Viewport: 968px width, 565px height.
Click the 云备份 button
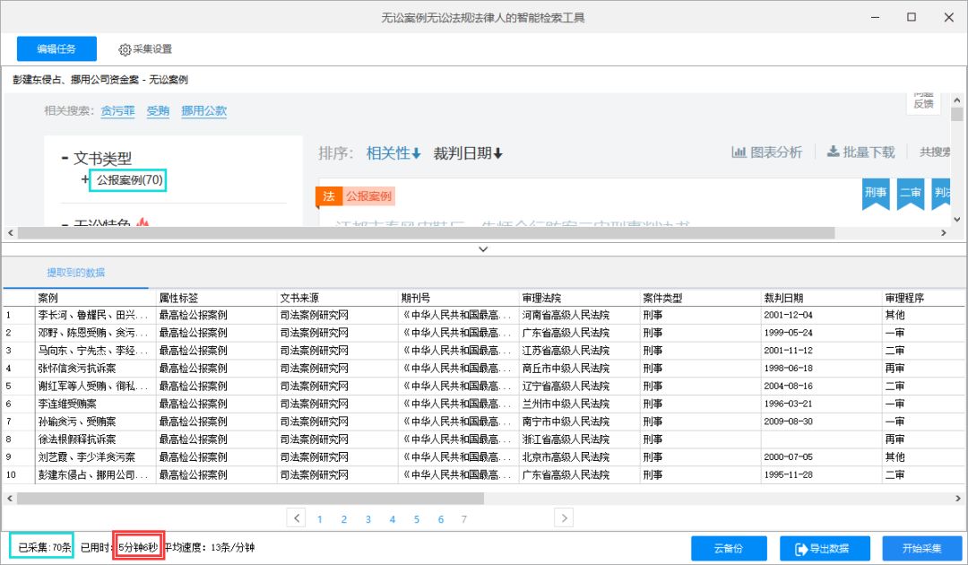(729, 548)
